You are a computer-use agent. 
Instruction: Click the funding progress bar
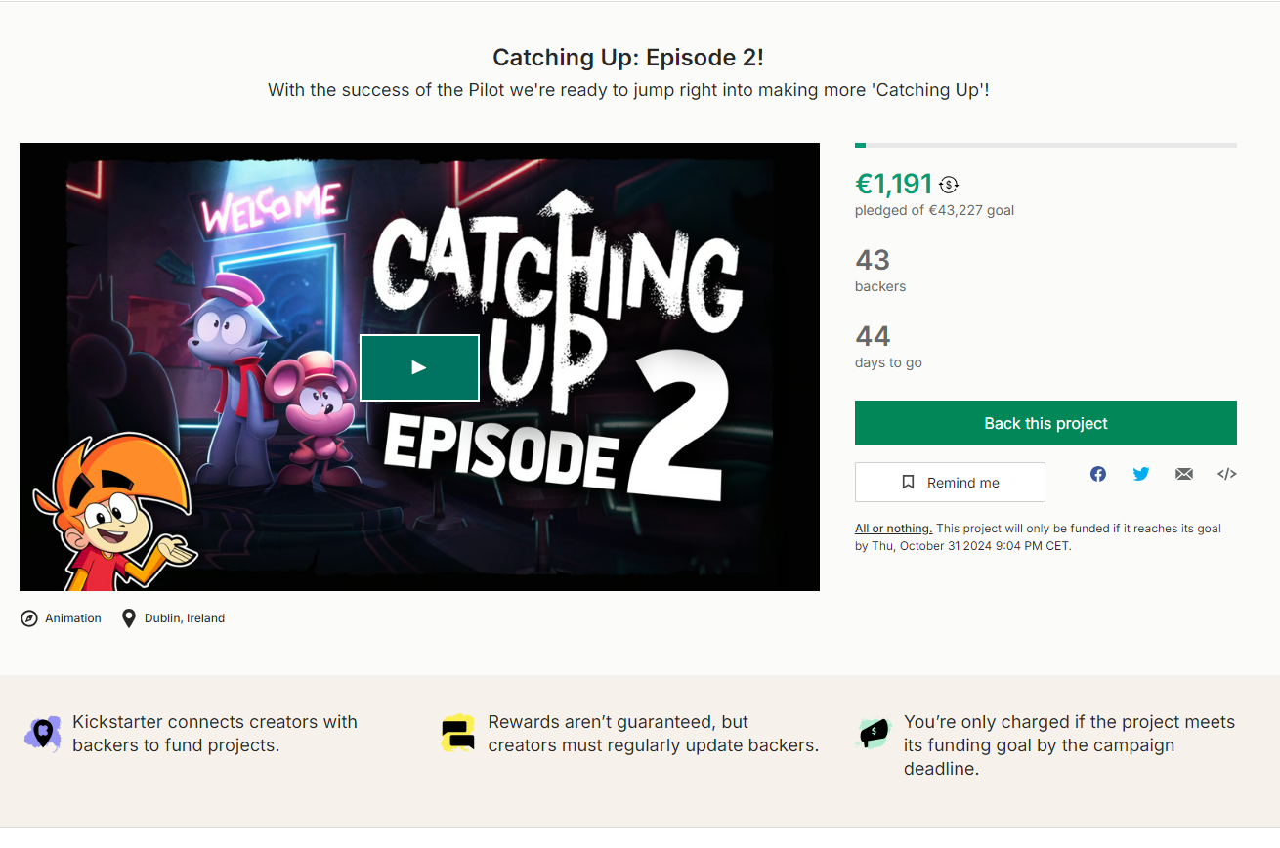1045,146
